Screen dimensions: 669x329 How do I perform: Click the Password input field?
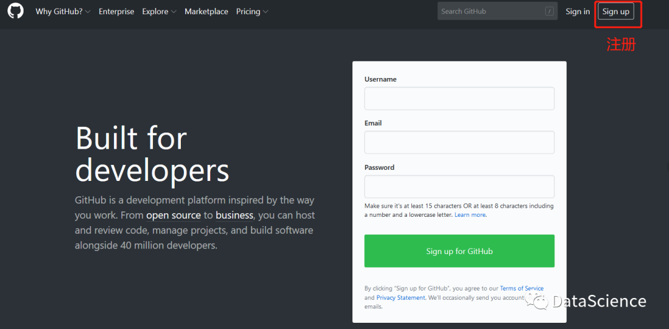[459, 186]
